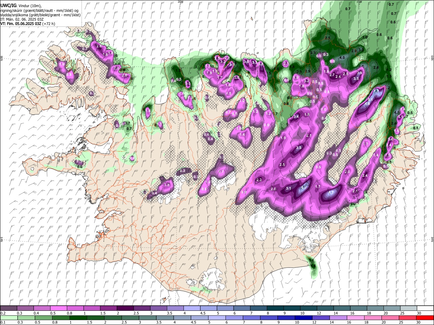Select the 'IT: Mán. 02. 06. 2025 03Z' text
434x325 pixels.
pos(22,19)
